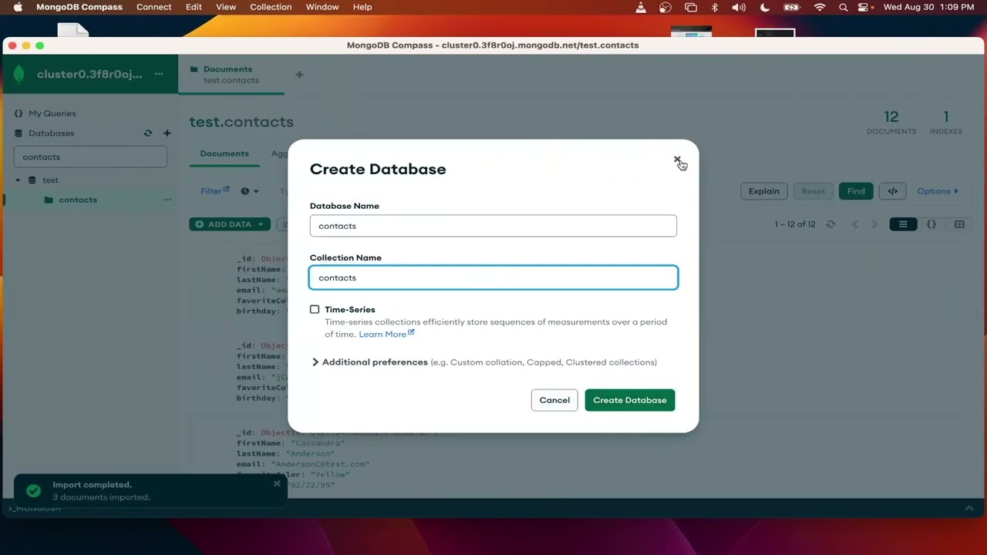Collapse the test database tree node
This screenshot has width=987, height=555.
click(18, 180)
